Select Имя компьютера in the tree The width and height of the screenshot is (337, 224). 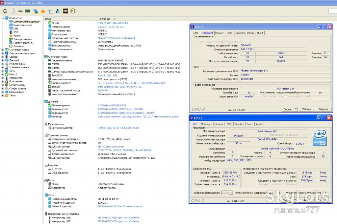pyautogui.click(x=23, y=25)
